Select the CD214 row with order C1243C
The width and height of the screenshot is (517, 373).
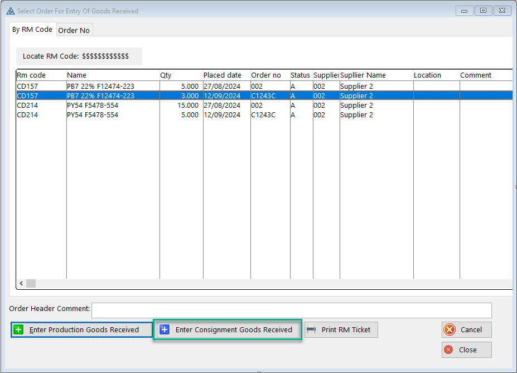coord(264,115)
